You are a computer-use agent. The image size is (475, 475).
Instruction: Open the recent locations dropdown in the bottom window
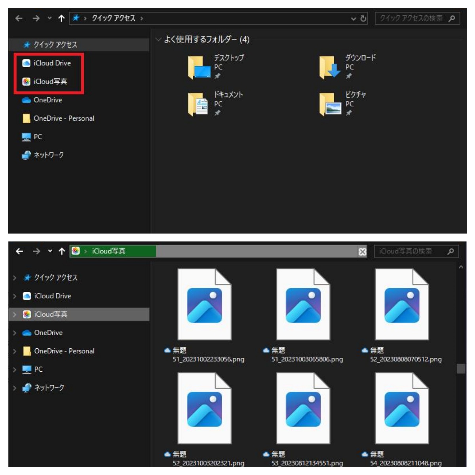tap(50, 251)
